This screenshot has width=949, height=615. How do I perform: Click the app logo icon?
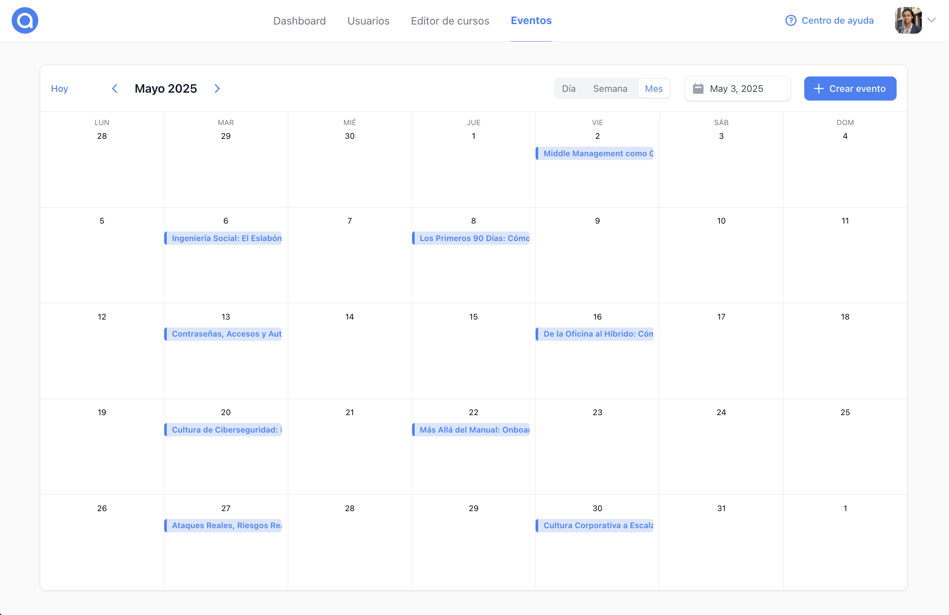pyautogui.click(x=25, y=20)
